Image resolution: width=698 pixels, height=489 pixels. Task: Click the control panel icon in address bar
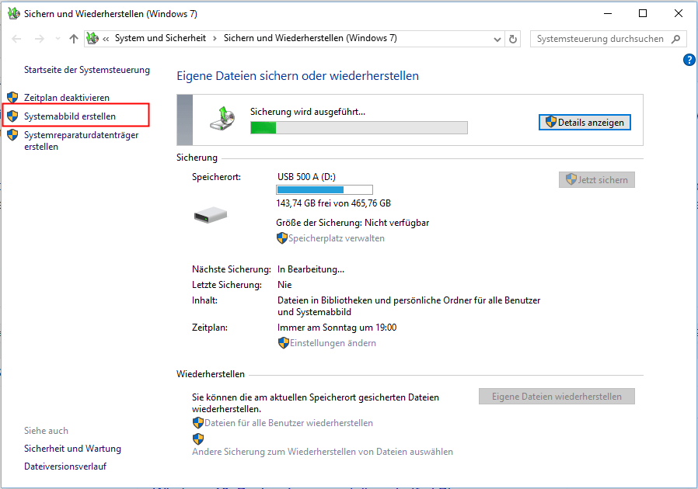pyautogui.click(x=92, y=39)
